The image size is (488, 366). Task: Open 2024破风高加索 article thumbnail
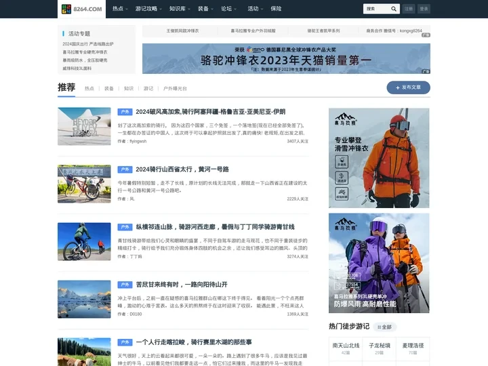tap(84, 126)
